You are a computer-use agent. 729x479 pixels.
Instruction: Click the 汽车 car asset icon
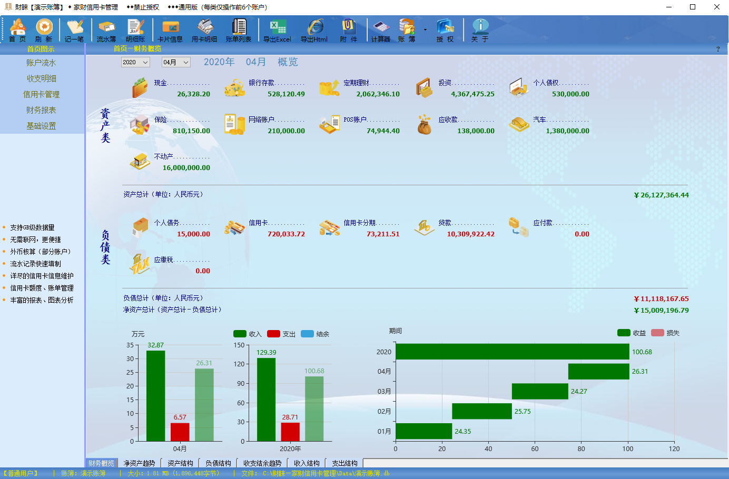coord(519,124)
